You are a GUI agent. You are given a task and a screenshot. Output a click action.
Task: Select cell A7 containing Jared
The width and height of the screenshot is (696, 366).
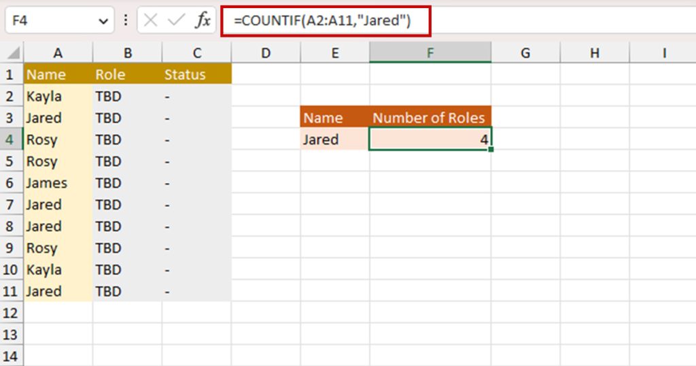point(58,204)
